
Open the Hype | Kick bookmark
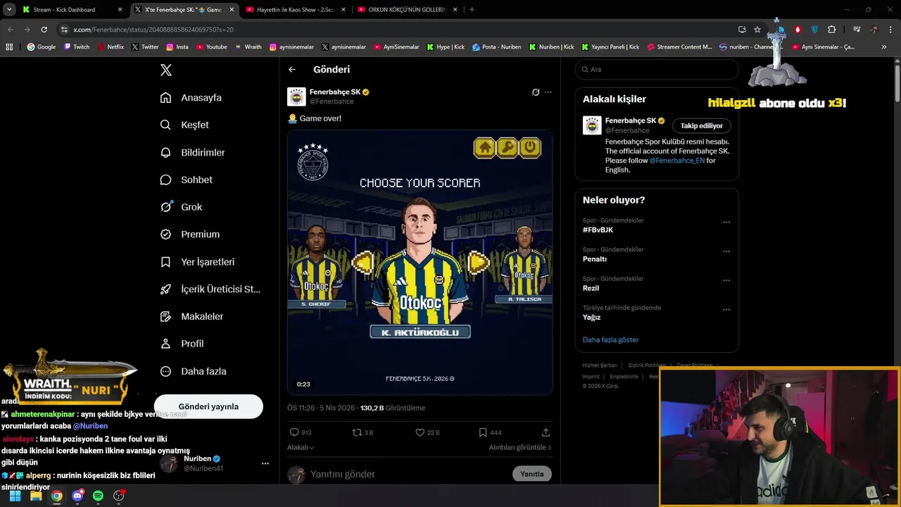click(x=445, y=47)
